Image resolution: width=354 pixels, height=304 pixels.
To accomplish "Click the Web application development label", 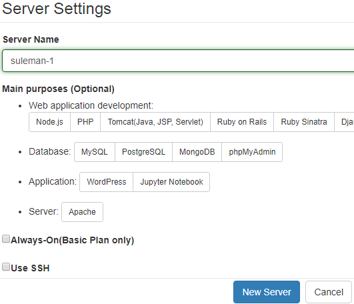I will coord(91,105).
